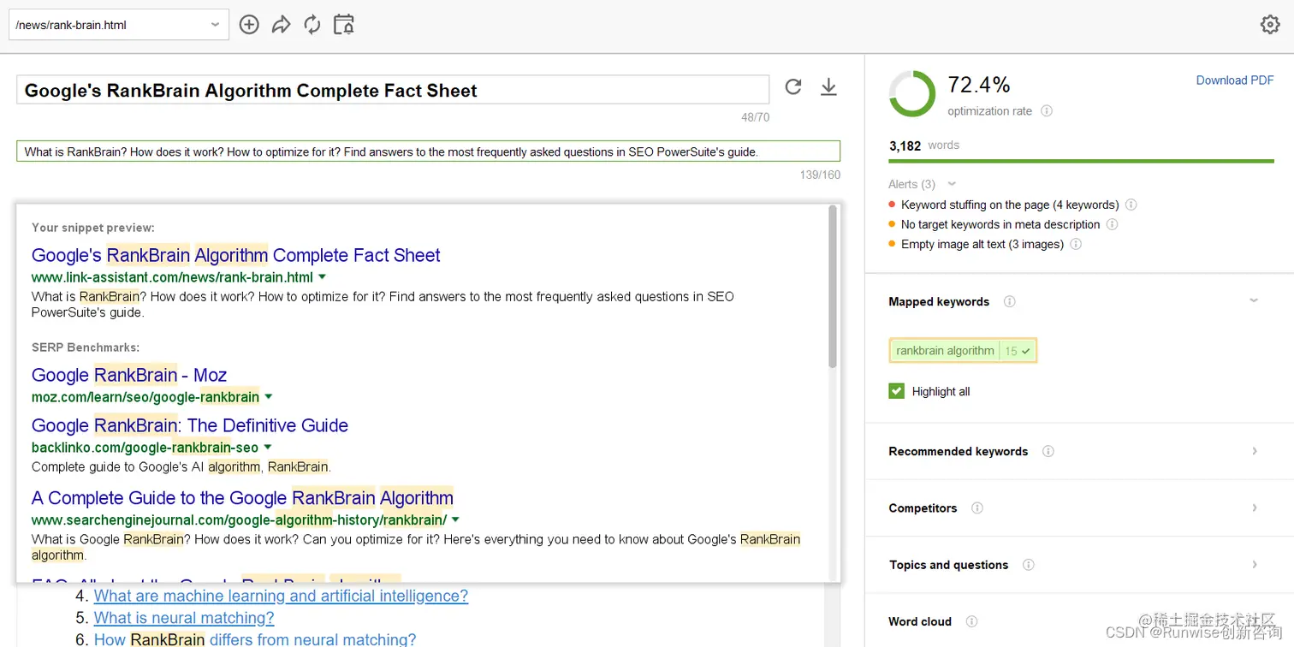Open 'A Complete Guide to the Google RankBrain Algorithm'
The height and width of the screenshot is (647, 1294).
[243, 498]
